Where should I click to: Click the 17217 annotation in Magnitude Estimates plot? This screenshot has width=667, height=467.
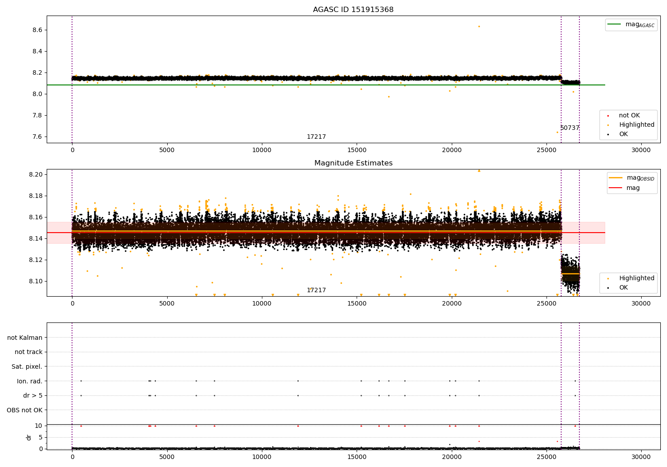click(316, 290)
